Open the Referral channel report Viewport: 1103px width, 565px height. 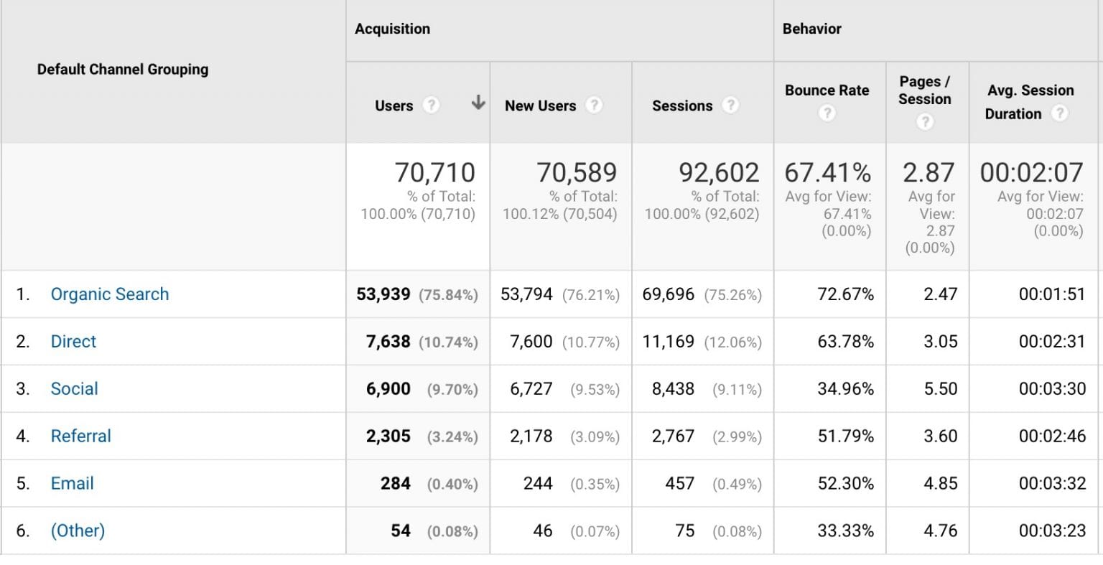[80, 436]
